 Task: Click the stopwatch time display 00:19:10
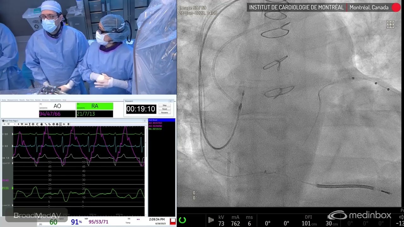tap(141, 109)
